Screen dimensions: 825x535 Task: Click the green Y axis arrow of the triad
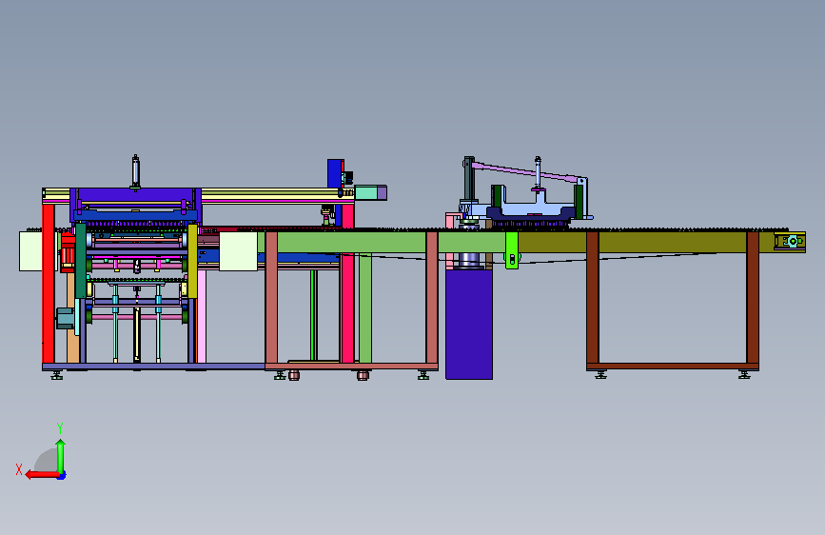(61, 455)
